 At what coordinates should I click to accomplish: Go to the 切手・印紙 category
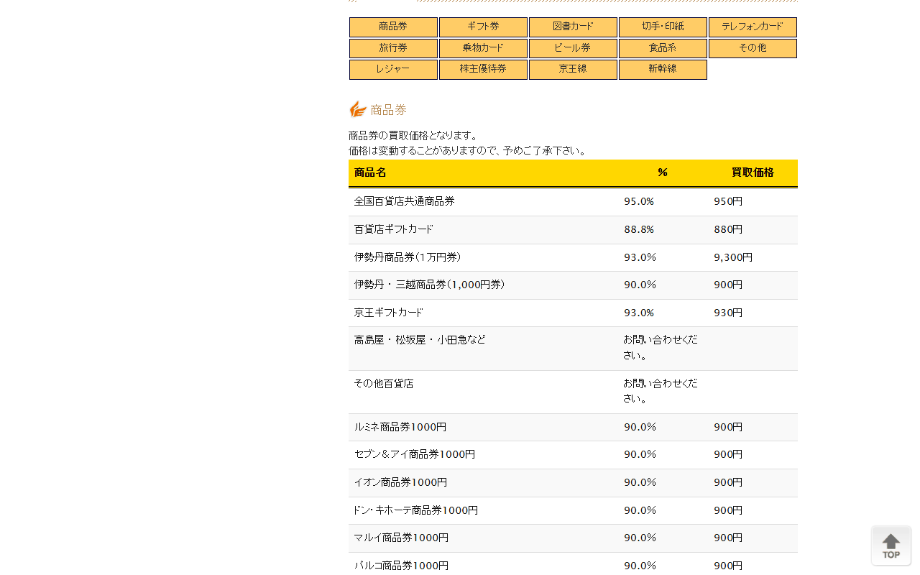click(x=663, y=27)
